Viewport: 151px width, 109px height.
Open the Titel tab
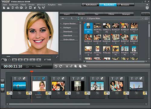click(x=97, y=14)
